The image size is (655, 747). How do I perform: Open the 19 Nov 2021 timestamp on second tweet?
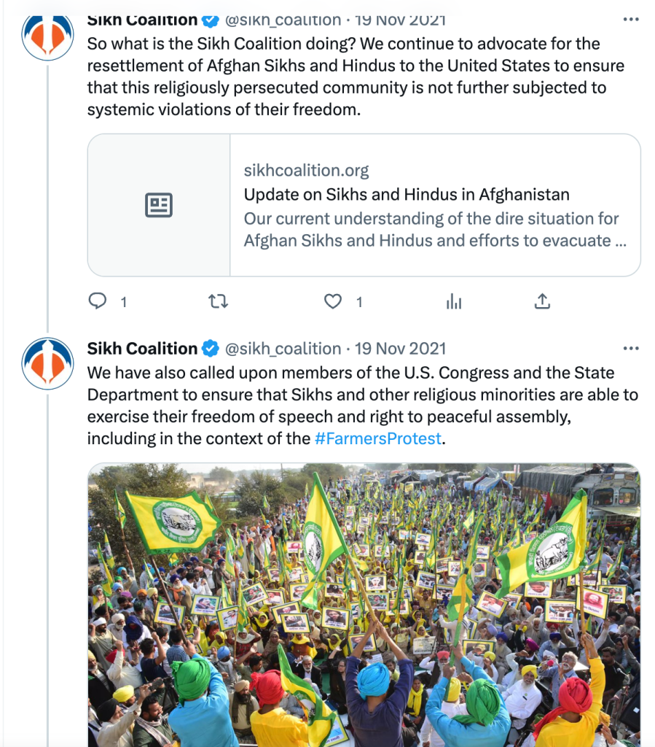pyautogui.click(x=400, y=349)
